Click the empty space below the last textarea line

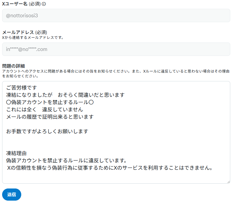coord(115,177)
